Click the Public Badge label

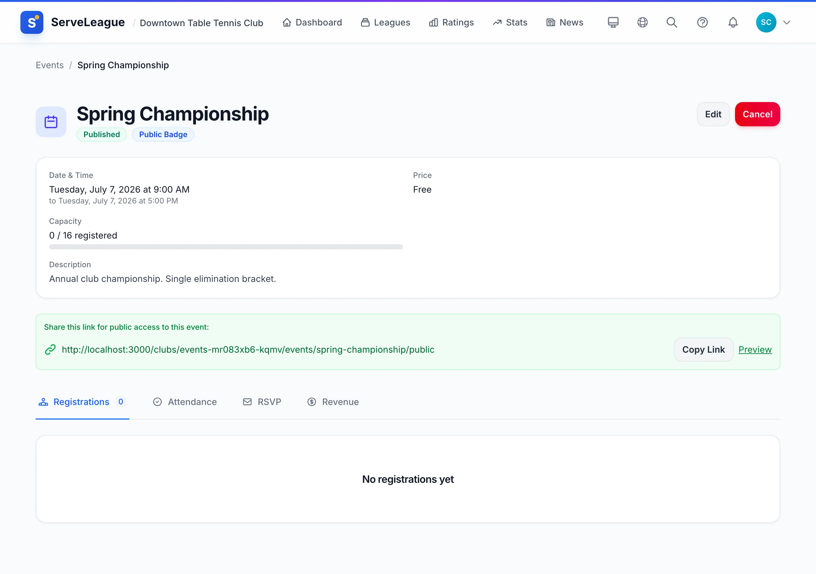click(163, 135)
